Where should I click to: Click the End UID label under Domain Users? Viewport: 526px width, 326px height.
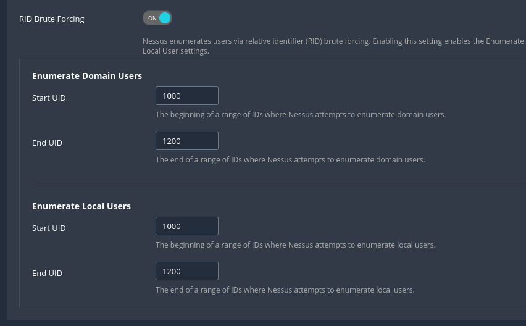[47, 143]
